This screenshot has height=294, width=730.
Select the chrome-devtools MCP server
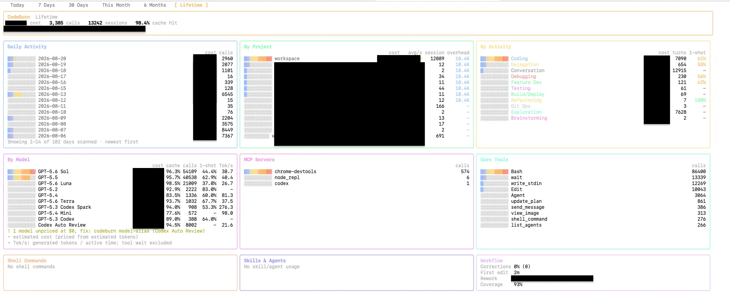[356, 172]
